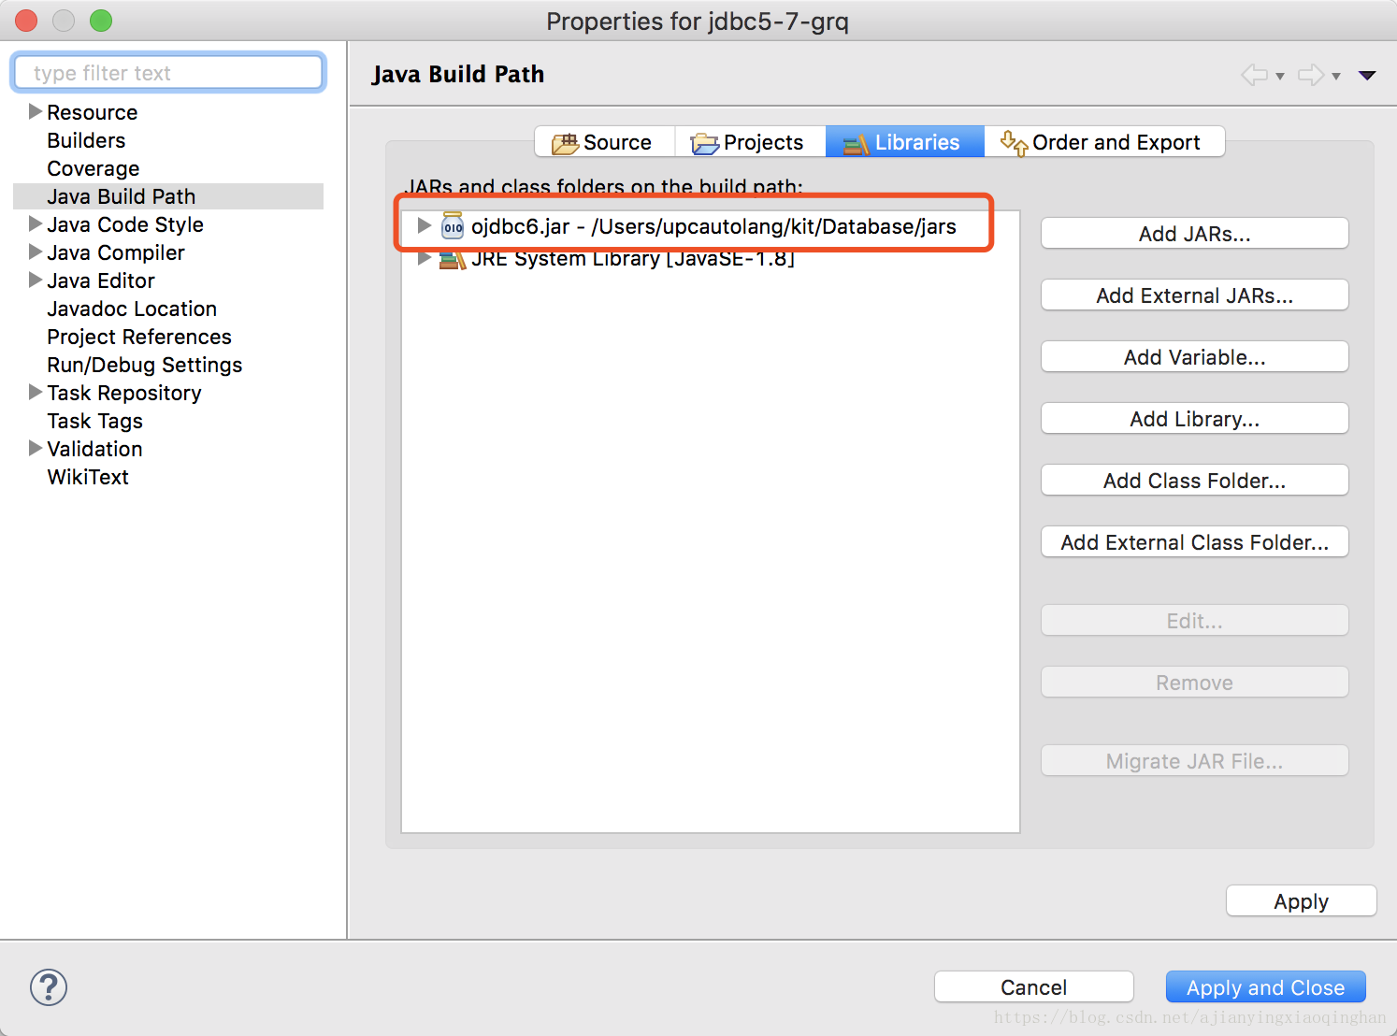Click the back navigation arrow icon
Image resolution: width=1397 pixels, height=1036 pixels.
click(x=1255, y=75)
